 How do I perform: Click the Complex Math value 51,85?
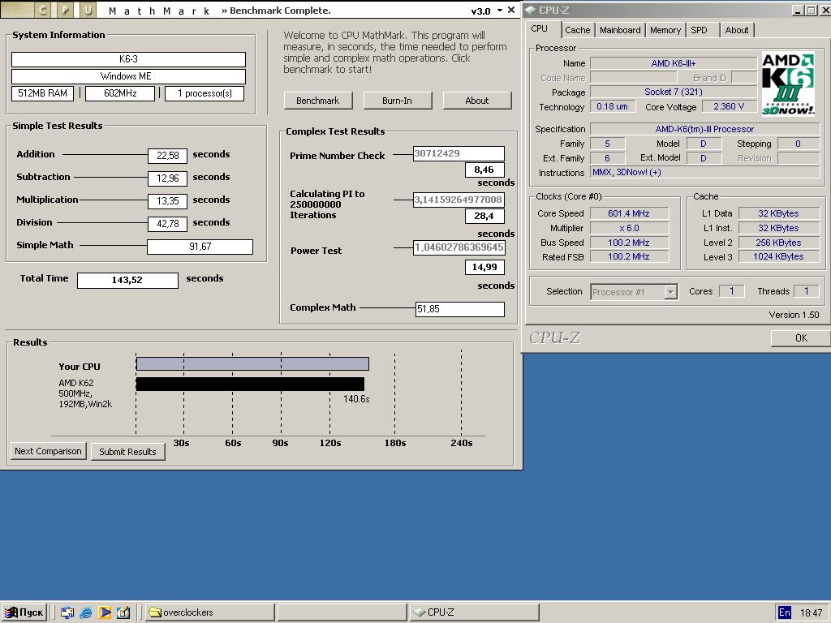[x=460, y=309]
